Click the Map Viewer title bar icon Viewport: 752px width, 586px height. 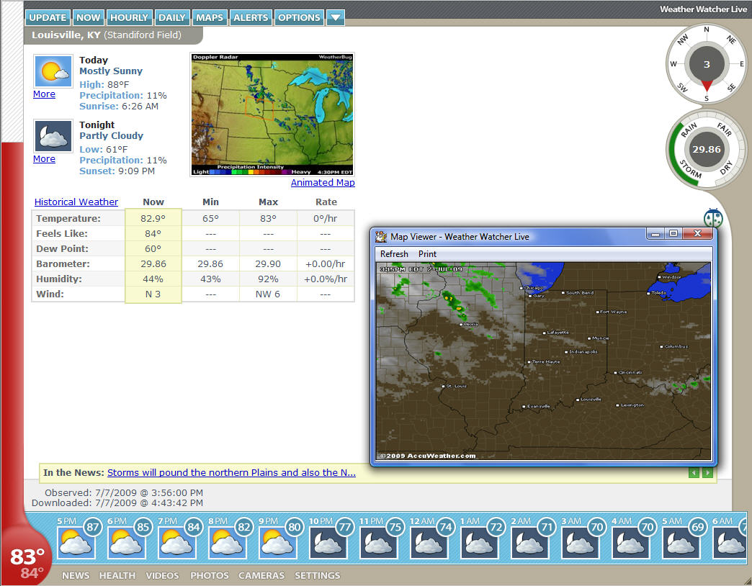tap(381, 236)
